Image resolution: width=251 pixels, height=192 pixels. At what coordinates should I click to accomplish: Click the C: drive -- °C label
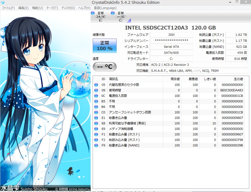point(121,17)
